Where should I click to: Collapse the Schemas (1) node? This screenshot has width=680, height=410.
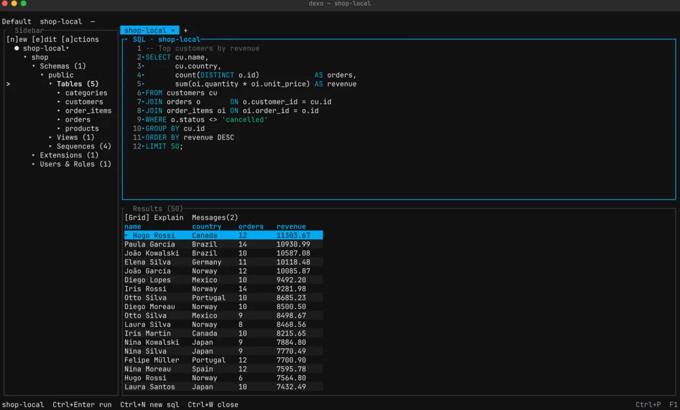coord(33,66)
